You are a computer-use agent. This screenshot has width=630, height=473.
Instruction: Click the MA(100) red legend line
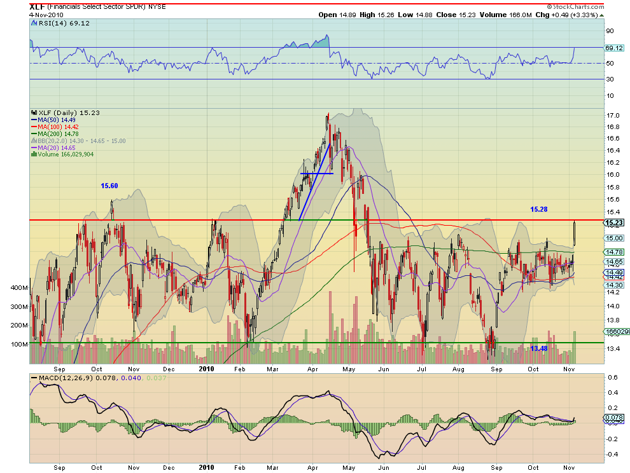34,127
